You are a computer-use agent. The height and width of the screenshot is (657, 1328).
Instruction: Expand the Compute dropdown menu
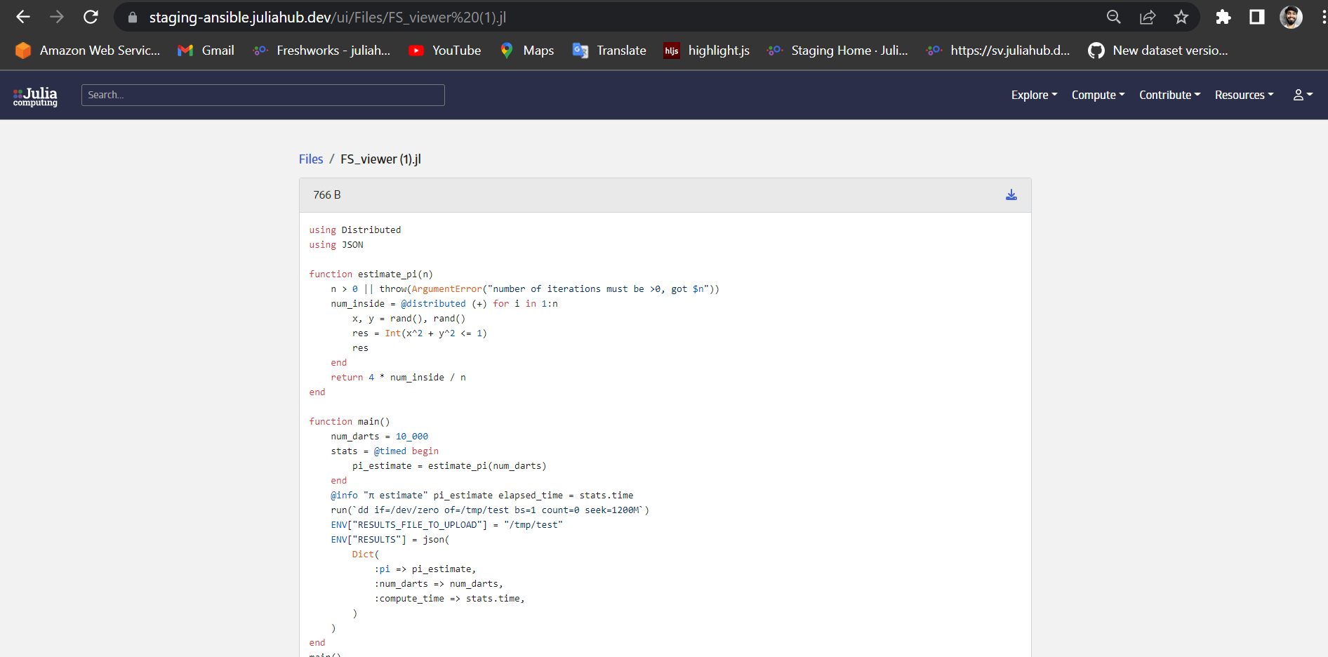1098,95
